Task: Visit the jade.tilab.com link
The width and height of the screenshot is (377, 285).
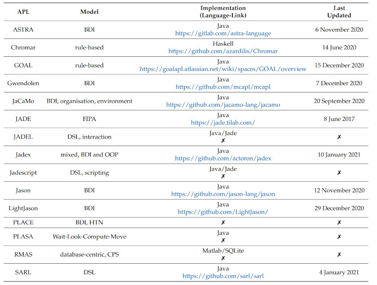Action: pos(223,123)
